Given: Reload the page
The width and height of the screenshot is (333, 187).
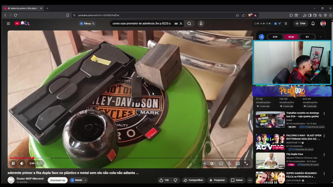Looking at the screenshot, I should pos(16,15).
